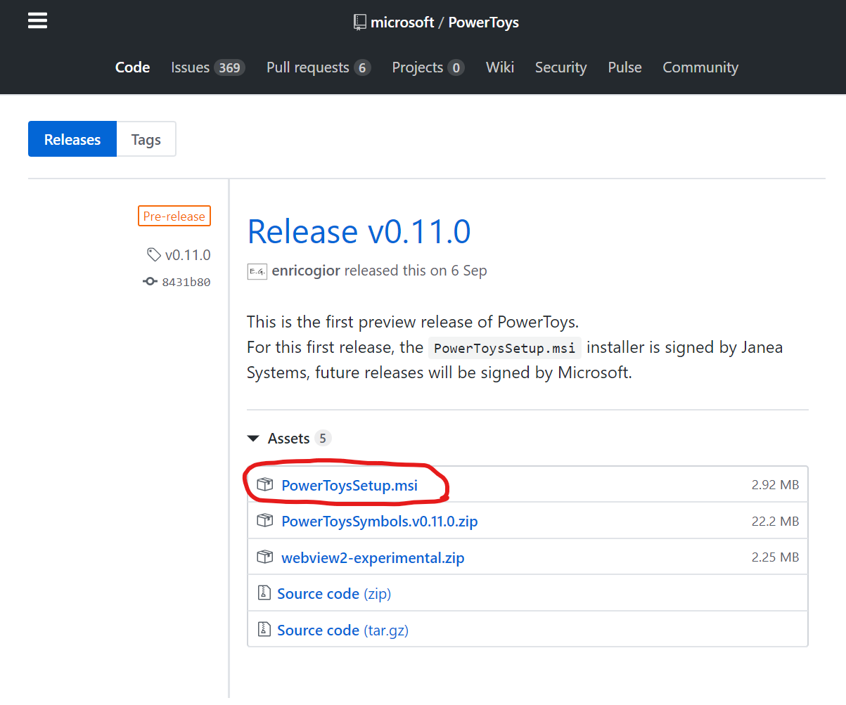Click the zip file icon beside Source code (zip)
The width and height of the screenshot is (846, 705).
[x=264, y=593]
